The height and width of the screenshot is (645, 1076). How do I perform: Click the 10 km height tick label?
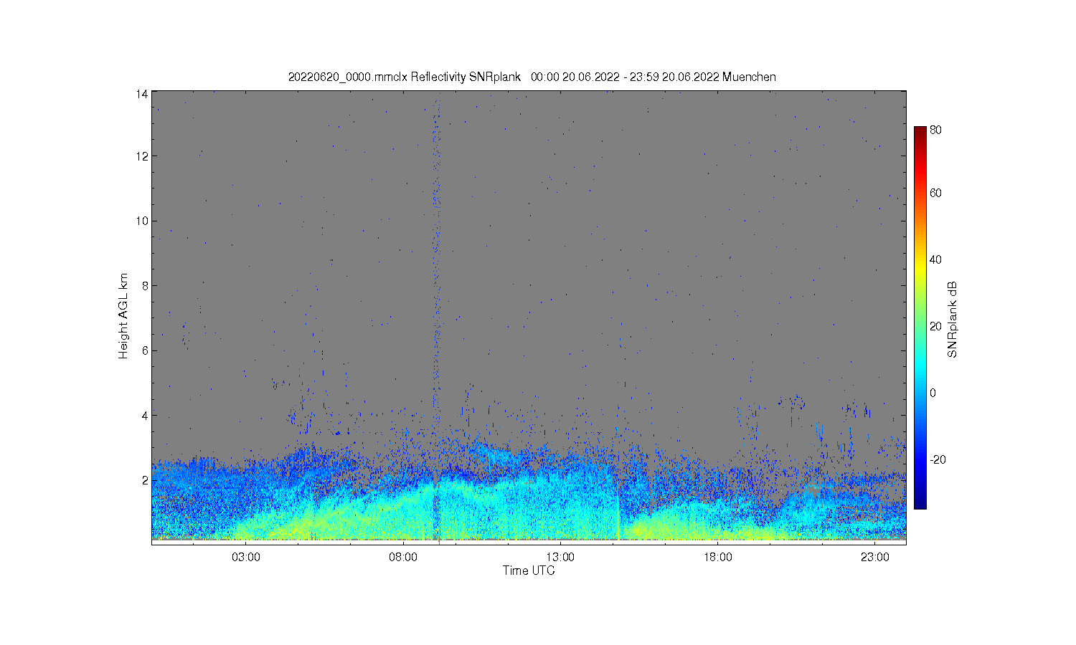click(x=142, y=221)
